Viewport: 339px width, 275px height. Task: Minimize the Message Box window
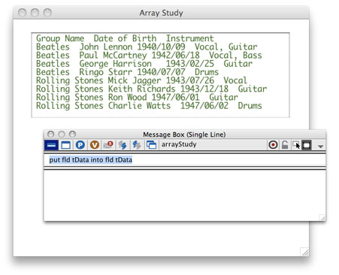click(x=62, y=134)
